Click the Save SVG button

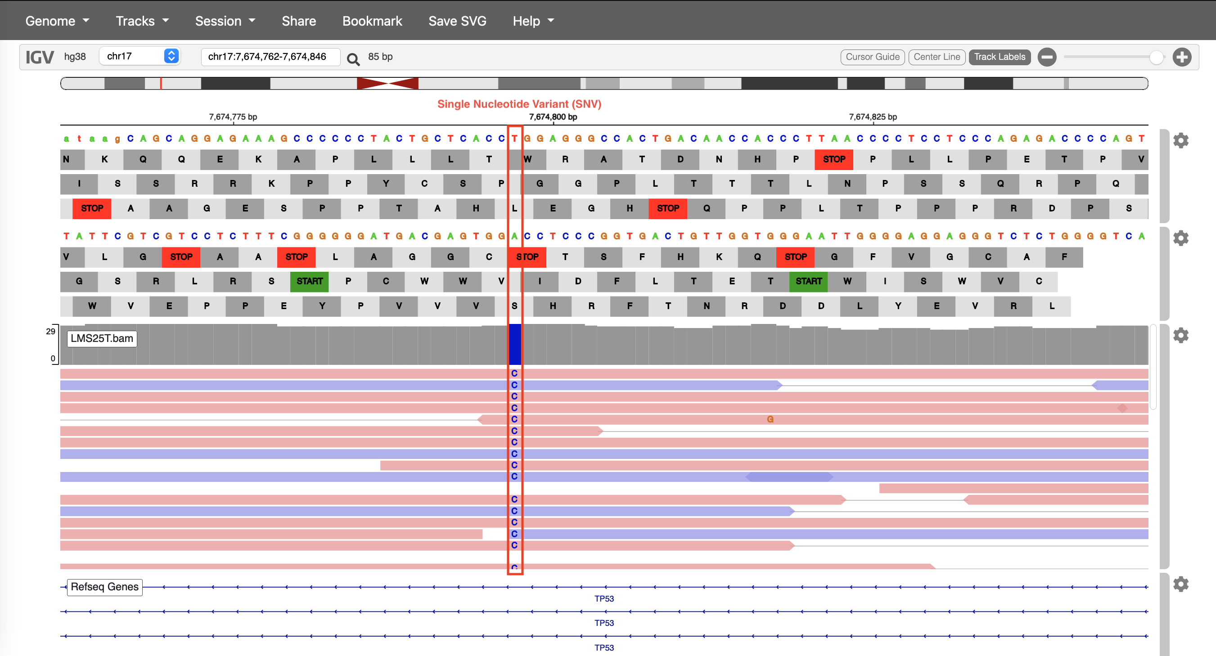(x=457, y=21)
